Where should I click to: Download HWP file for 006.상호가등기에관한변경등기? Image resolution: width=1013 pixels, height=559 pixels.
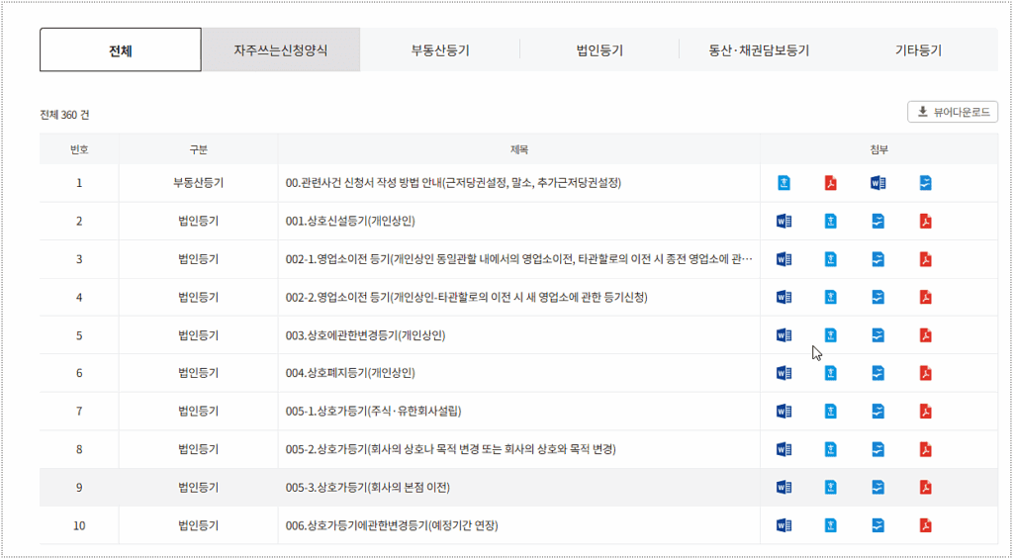tap(831, 525)
